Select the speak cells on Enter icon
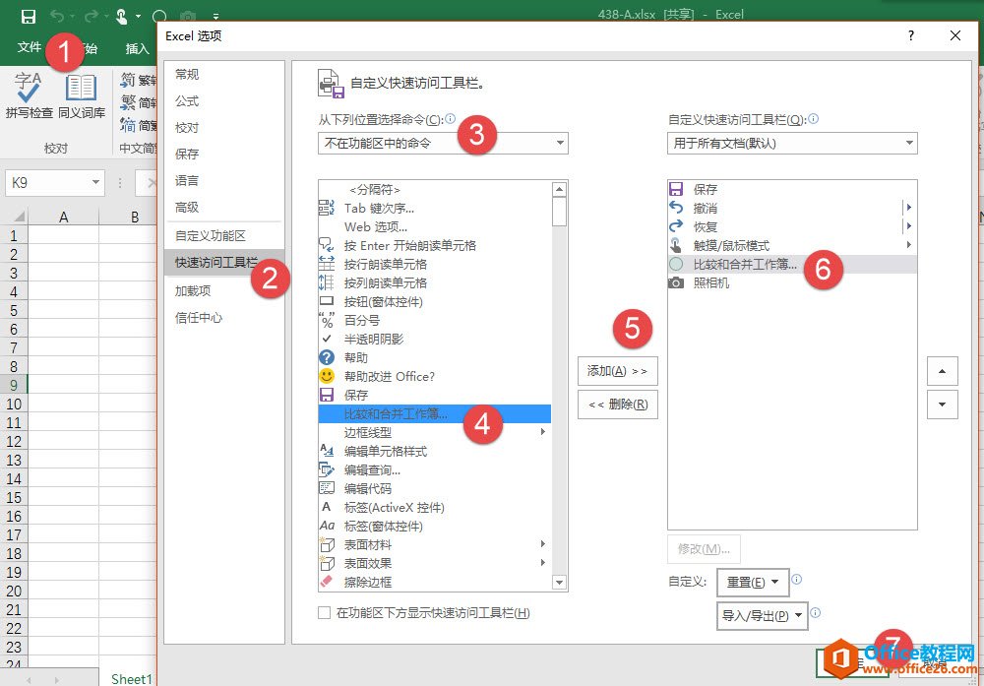Image resolution: width=984 pixels, height=686 pixels. tap(327, 245)
